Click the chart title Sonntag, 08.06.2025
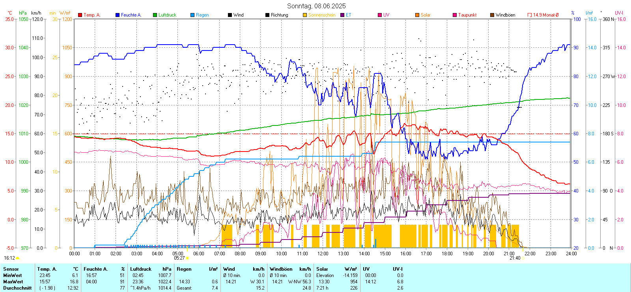Image resolution: width=631 pixels, height=292 pixels. pos(316,6)
